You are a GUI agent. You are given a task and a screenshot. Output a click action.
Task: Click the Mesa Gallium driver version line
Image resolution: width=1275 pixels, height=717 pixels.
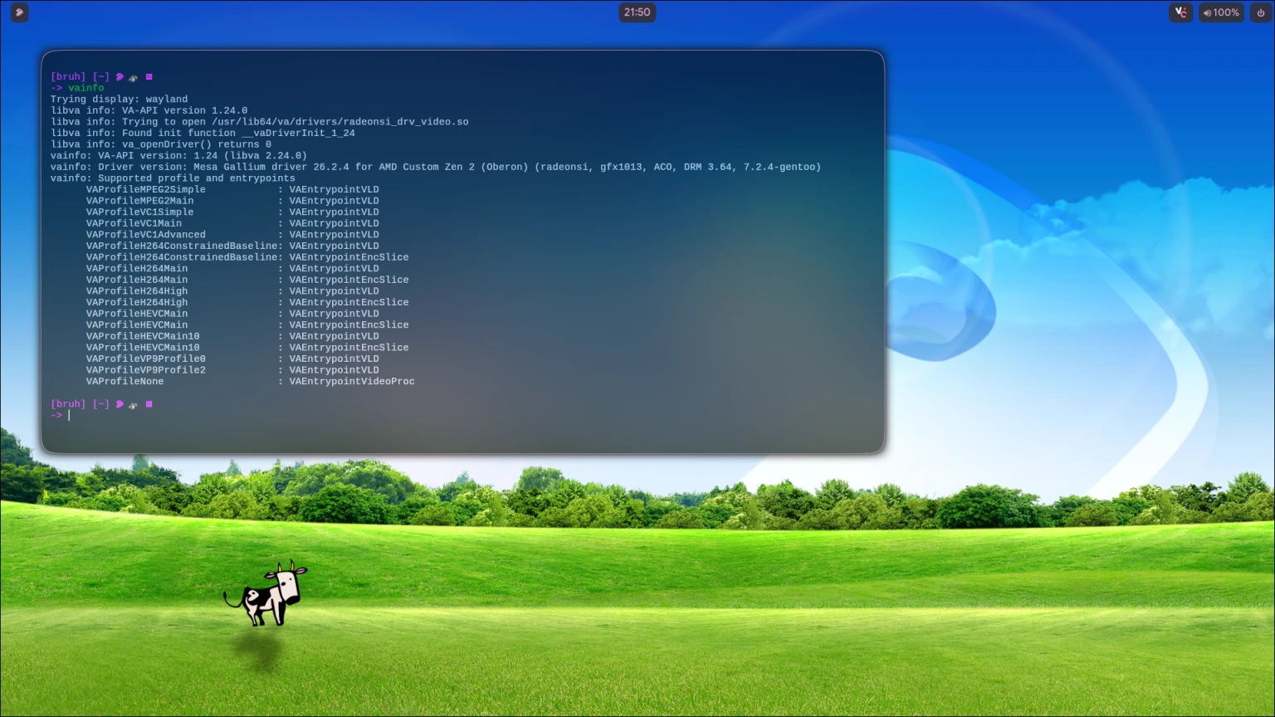436,167
